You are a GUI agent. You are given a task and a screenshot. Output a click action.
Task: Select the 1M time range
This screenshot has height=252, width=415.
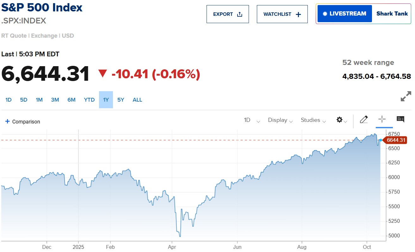(x=39, y=100)
